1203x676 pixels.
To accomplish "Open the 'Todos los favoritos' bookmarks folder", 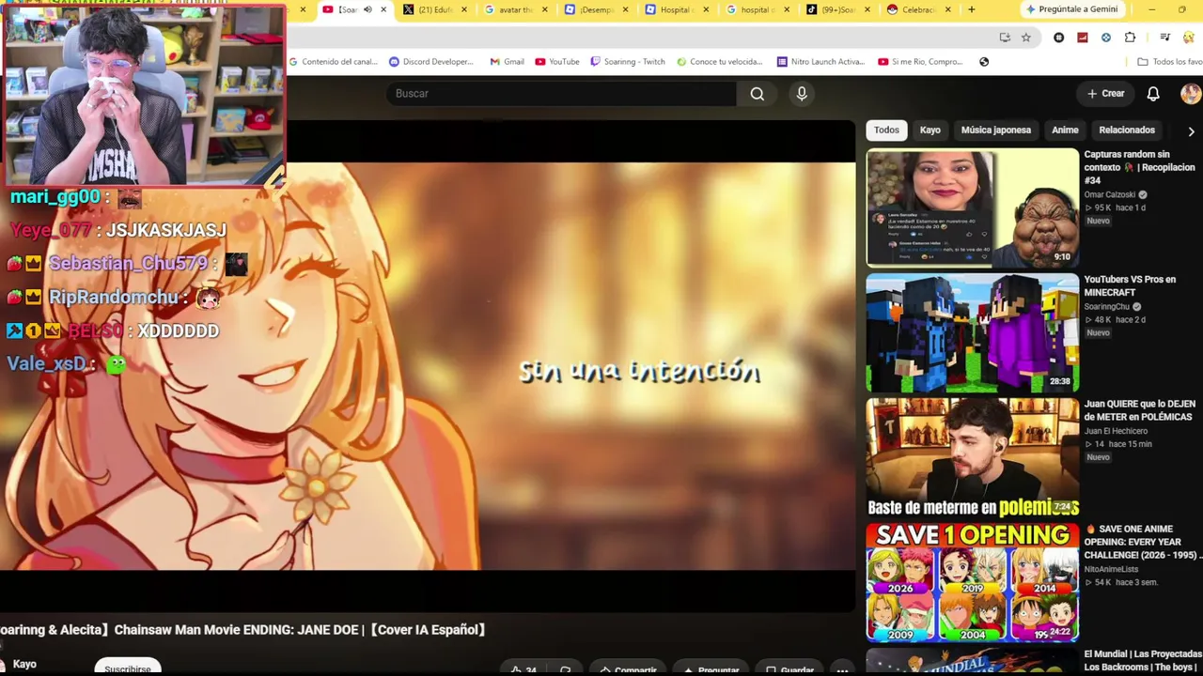I will point(1170,62).
